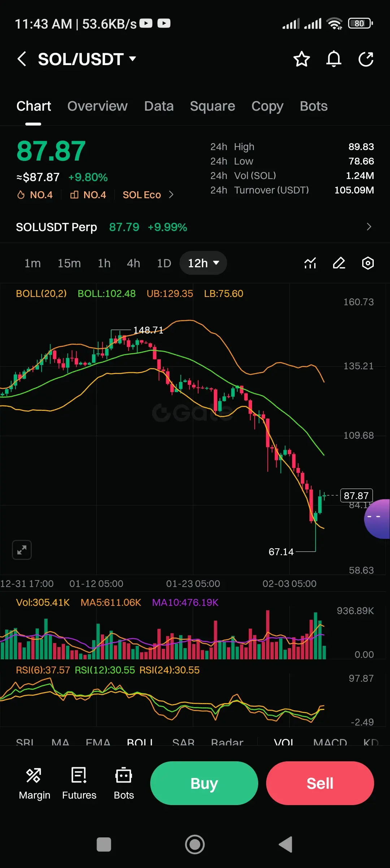Open Futures trading
Viewport: 390px width, 868px height.
(x=79, y=783)
